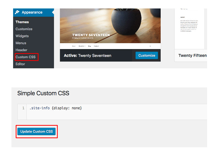Click the Twenty Seventeen theme preview image
Image resolution: width=218 pixels, height=156 pixels.
110,29
